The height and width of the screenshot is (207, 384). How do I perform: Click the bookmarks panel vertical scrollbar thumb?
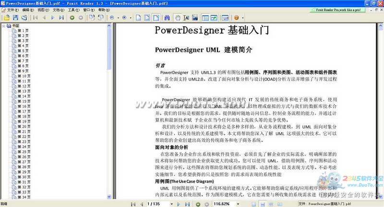(109, 48)
